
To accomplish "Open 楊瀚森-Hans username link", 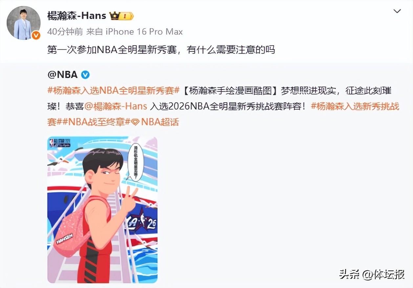I will pos(76,15).
